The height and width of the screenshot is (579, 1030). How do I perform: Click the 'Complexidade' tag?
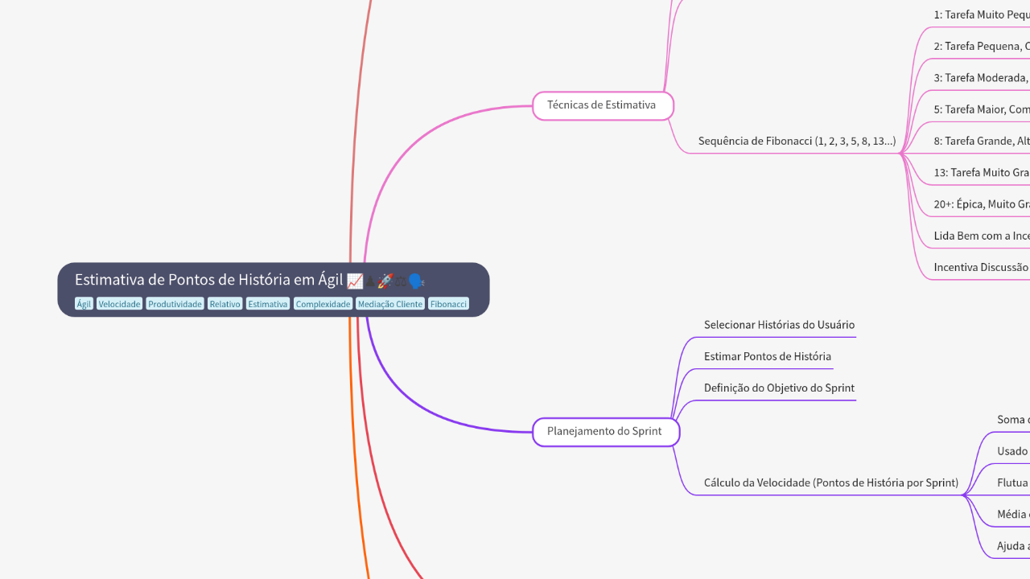(x=323, y=304)
